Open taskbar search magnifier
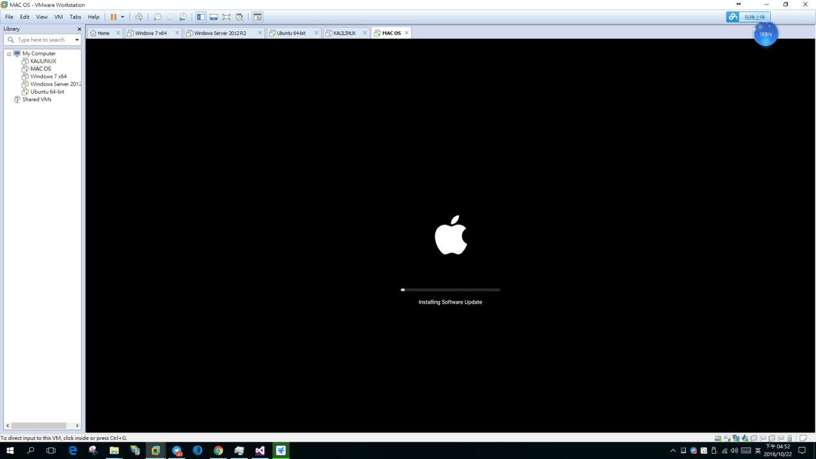Image resolution: width=816 pixels, height=459 pixels. [31, 451]
